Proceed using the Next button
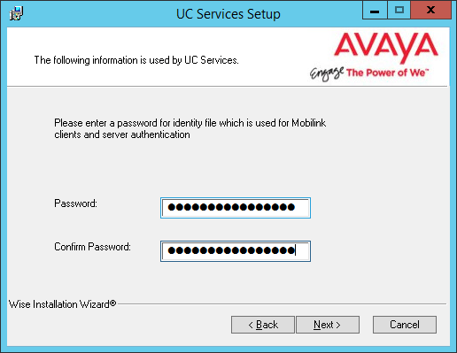 328,325
